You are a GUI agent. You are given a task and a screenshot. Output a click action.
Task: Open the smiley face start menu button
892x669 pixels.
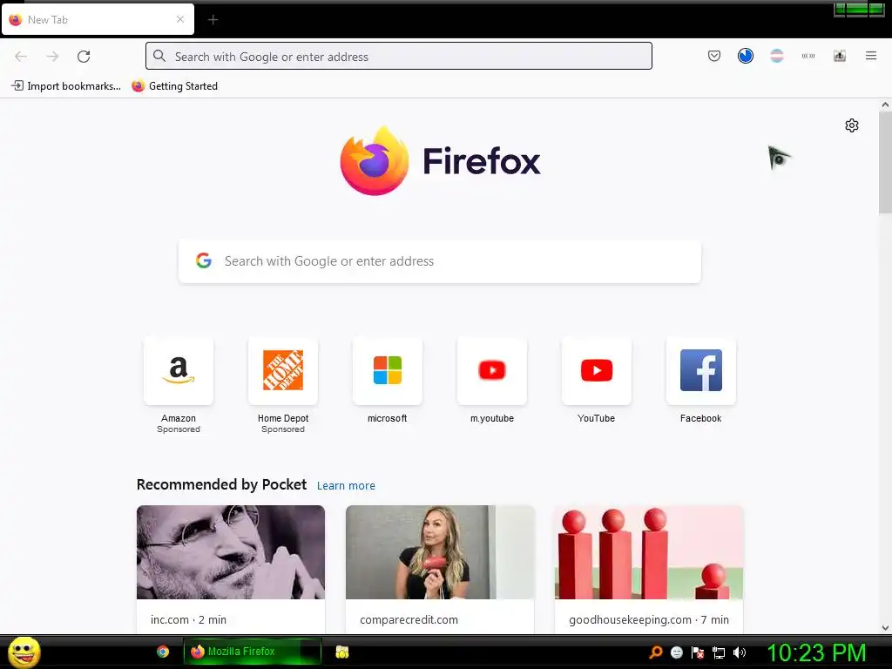[x=24, y=652]
